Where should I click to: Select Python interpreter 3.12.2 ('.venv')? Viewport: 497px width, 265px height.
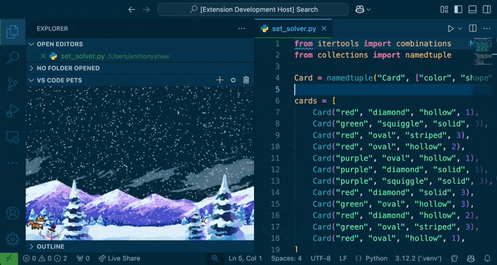[x=418, y=258]
